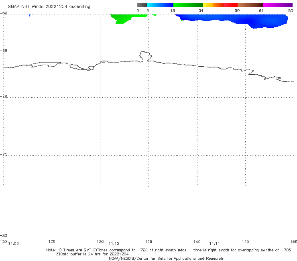Click the swath time '11:10'
This screenshot has width=297, height=261.
coord(114,244)
